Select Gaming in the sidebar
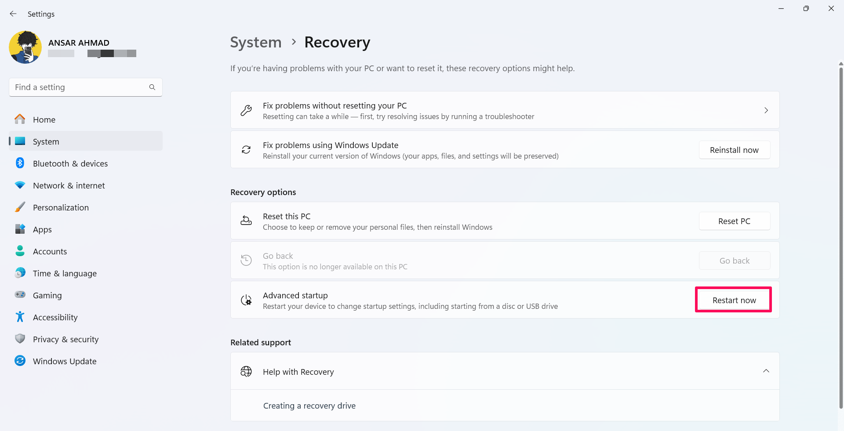844x431 pixels. [86, 295]
